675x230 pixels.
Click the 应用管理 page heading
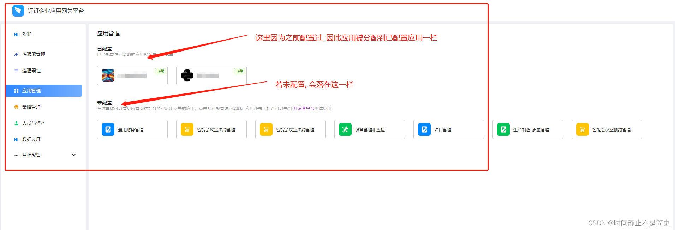pyautogui.click(x=108, y=34)
